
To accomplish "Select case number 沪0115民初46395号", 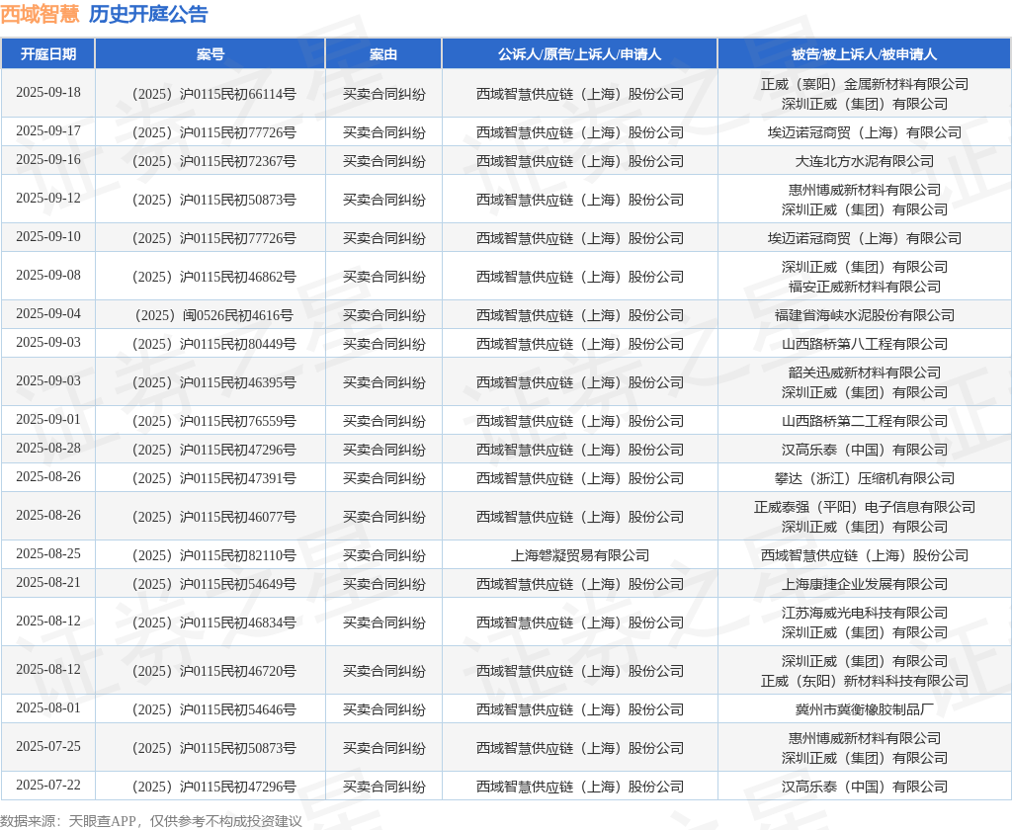I will [213, 382].
